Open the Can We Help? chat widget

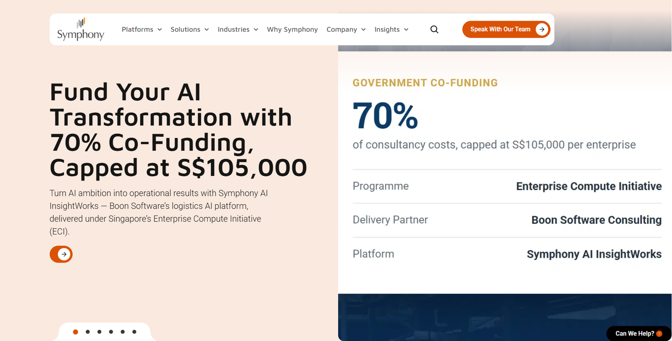639,333
